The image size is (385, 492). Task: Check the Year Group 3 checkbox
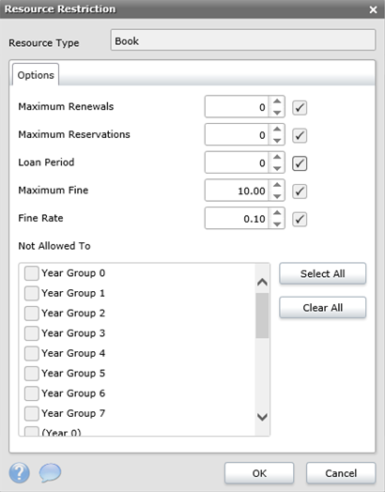tap(32, 333)
